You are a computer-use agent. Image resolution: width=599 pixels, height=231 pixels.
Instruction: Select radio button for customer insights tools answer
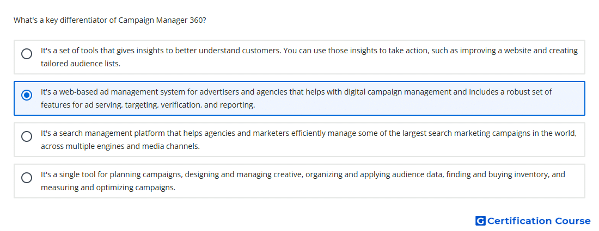pos(27,54)
